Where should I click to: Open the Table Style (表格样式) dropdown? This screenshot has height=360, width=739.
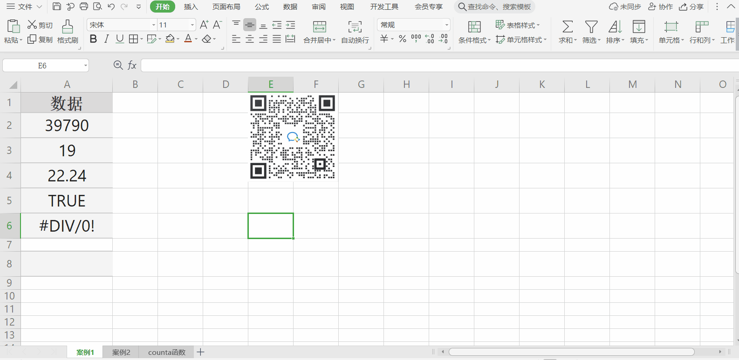(x=518, y=25)
